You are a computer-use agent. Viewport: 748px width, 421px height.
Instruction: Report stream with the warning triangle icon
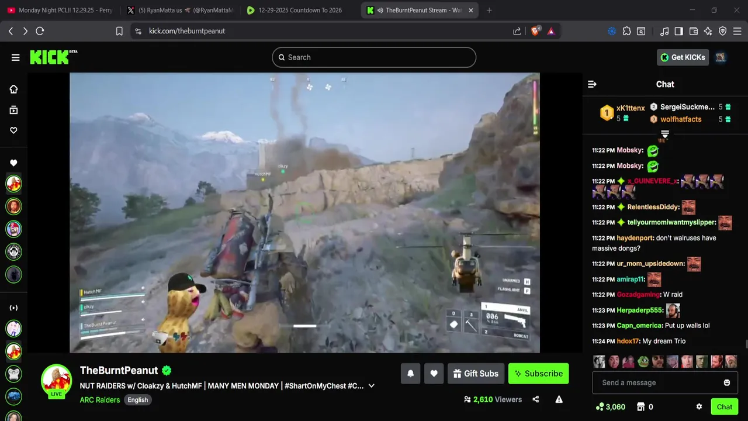(559, 399)
